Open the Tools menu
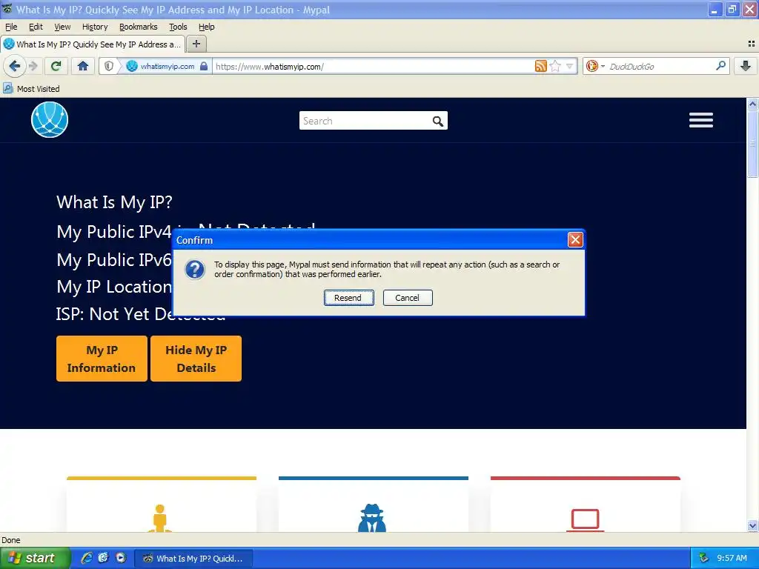The image size is (759, 569). 178,27
